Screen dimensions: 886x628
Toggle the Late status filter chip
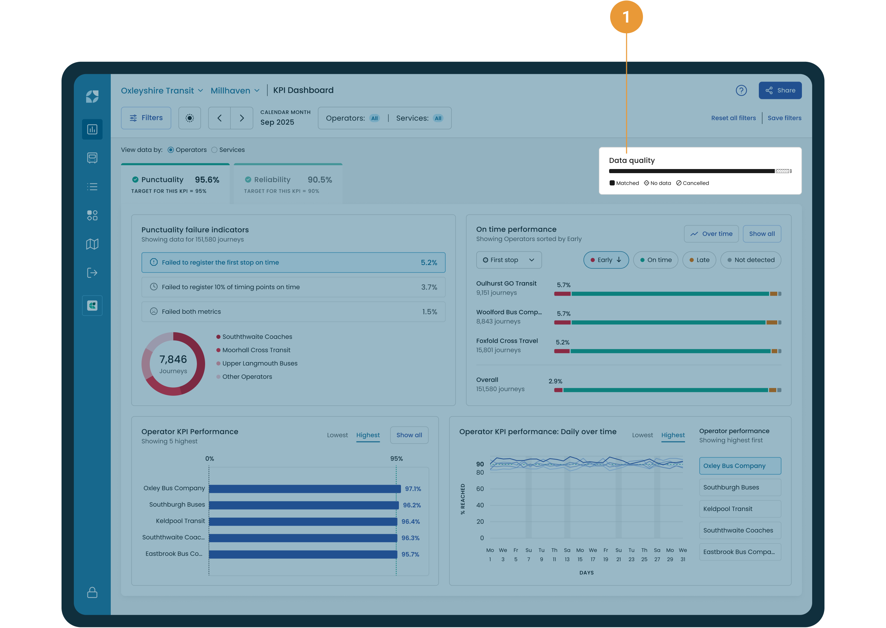(x=699, y=260)
